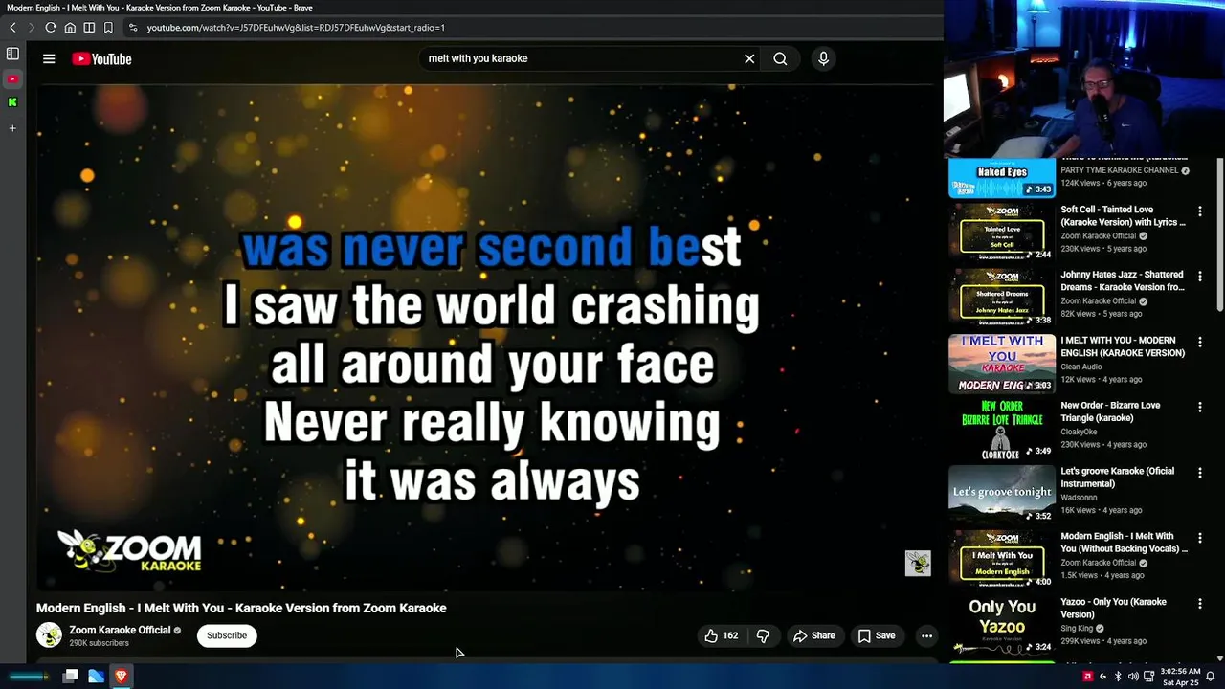Open I Melt With You Without Backing Vocals
This screenshot has width=1225, height=689.
(1124, 543)
